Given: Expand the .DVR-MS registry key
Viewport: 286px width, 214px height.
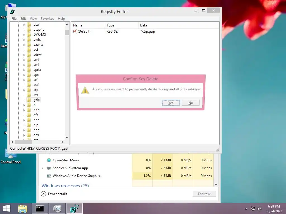Looking at the screenshot, I should click(x=24, y=35).
